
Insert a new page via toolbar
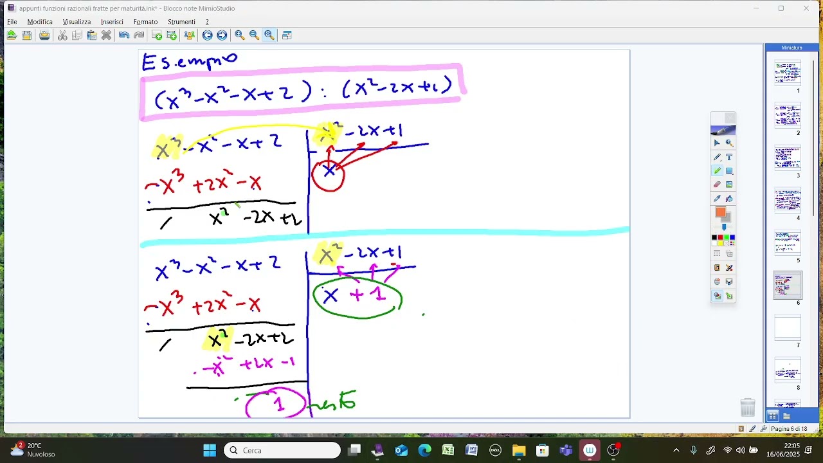(157, 35)
